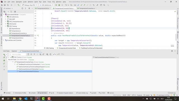Click the locate-in-solution crosshair icon in Explorer
The height and width of the screenshot is (101, 179).
click(22, 8)
